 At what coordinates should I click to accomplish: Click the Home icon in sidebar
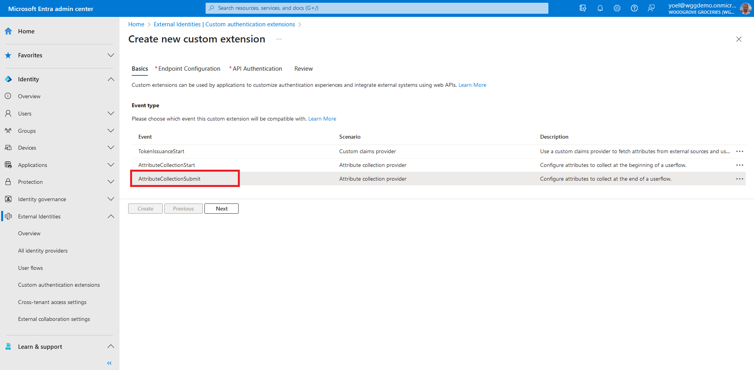8,31
